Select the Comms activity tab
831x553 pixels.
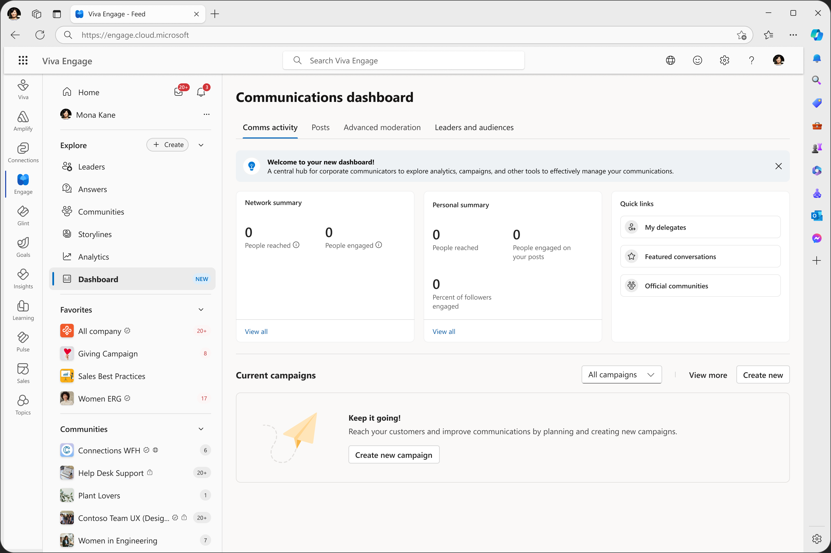pyautogui.click(x=270, y=127)
